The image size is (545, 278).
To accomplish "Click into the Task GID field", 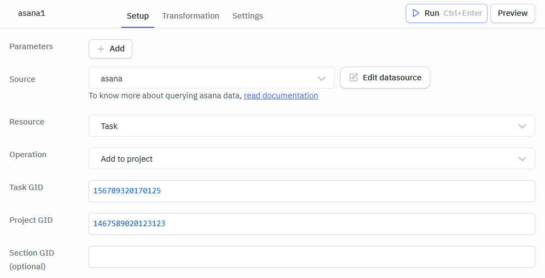I will coord(312,191).
